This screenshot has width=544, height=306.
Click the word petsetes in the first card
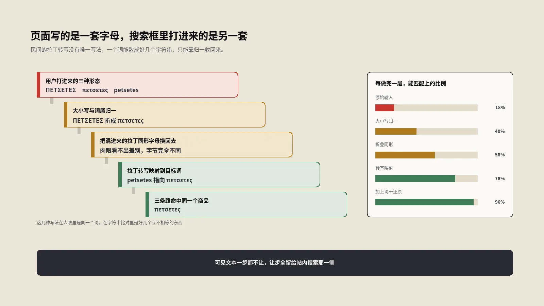tap(126, 90)
